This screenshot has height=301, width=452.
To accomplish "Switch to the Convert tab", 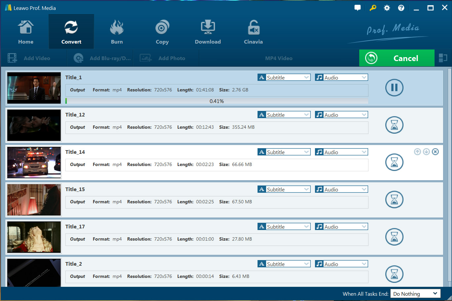I will pyautogui.click(x=71, y=32).
